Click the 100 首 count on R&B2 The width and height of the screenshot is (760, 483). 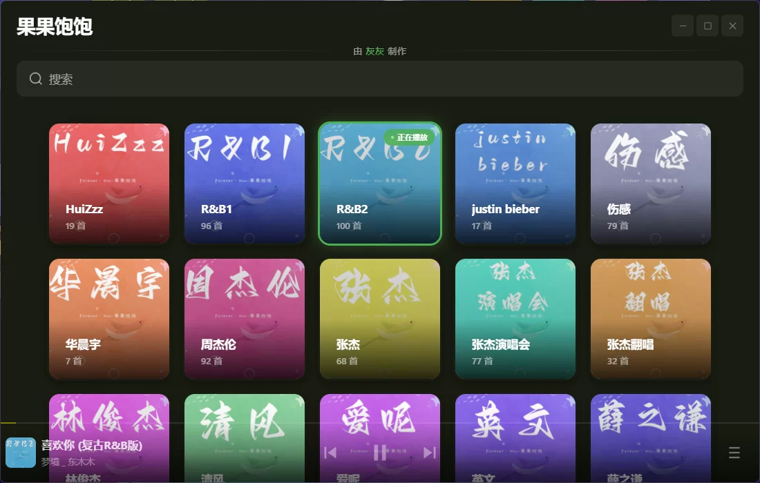(x=348, y=226)
